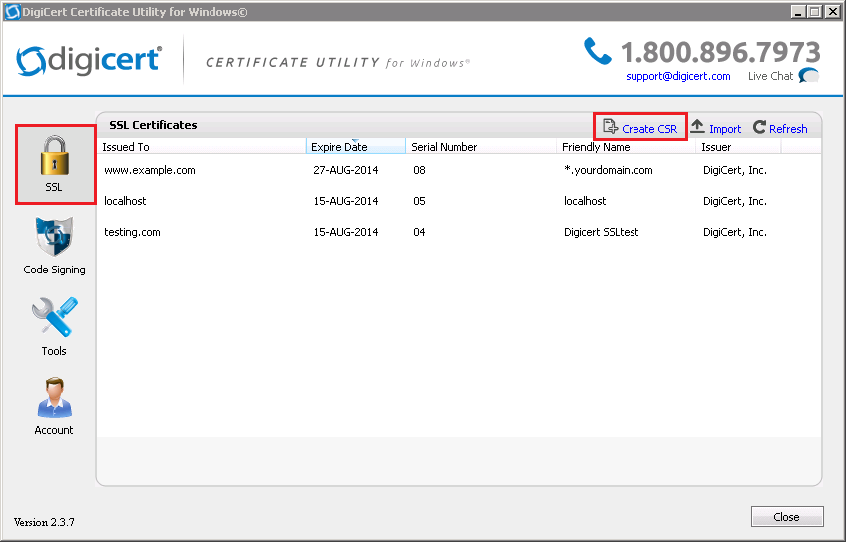Click the Import upload arrow icon

[x=697, y=127]
